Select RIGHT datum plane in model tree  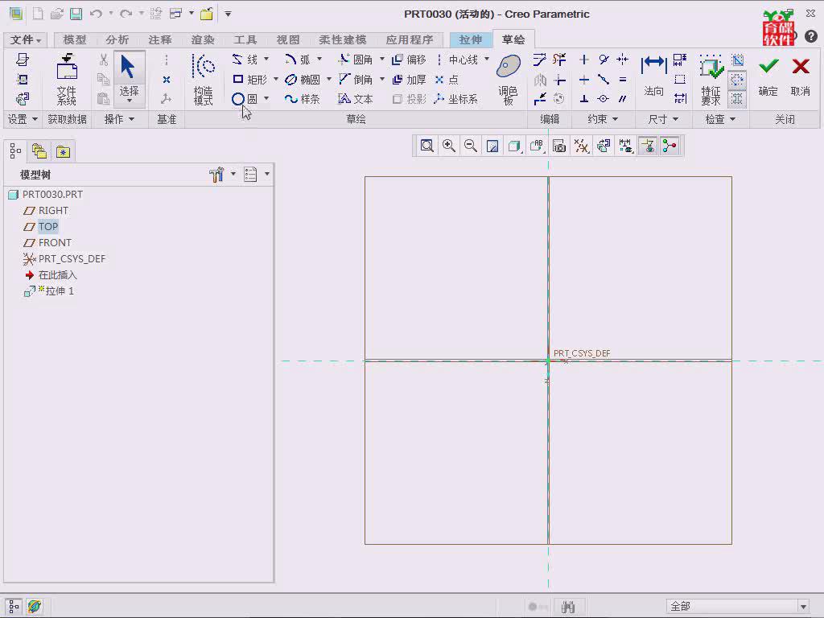click(x=53, y=210)
